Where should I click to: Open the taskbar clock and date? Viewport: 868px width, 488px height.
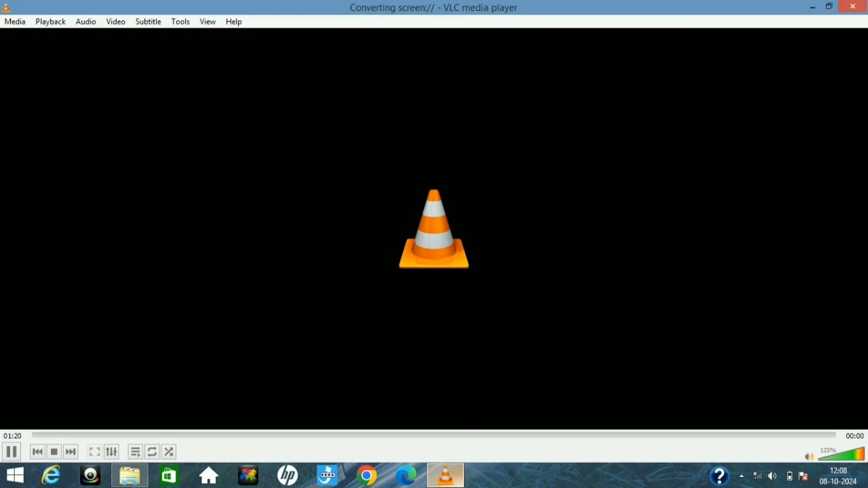click(839, 476)
